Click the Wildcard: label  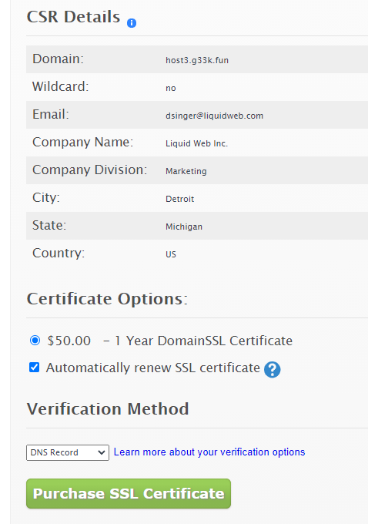click(61, 86)
